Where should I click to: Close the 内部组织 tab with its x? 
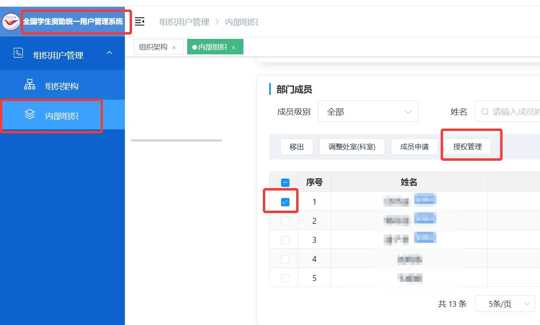234,48
